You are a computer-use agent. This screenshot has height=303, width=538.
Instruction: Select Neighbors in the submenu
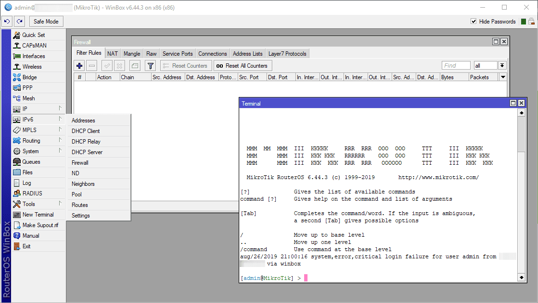pyautogui.click(x=99, y=184)
